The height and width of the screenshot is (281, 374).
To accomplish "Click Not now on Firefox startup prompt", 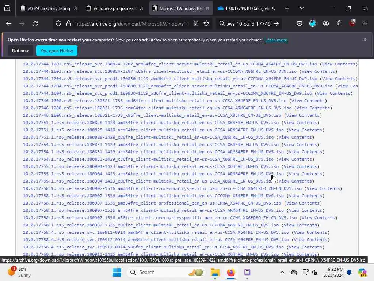I will (x=20, y=50).
